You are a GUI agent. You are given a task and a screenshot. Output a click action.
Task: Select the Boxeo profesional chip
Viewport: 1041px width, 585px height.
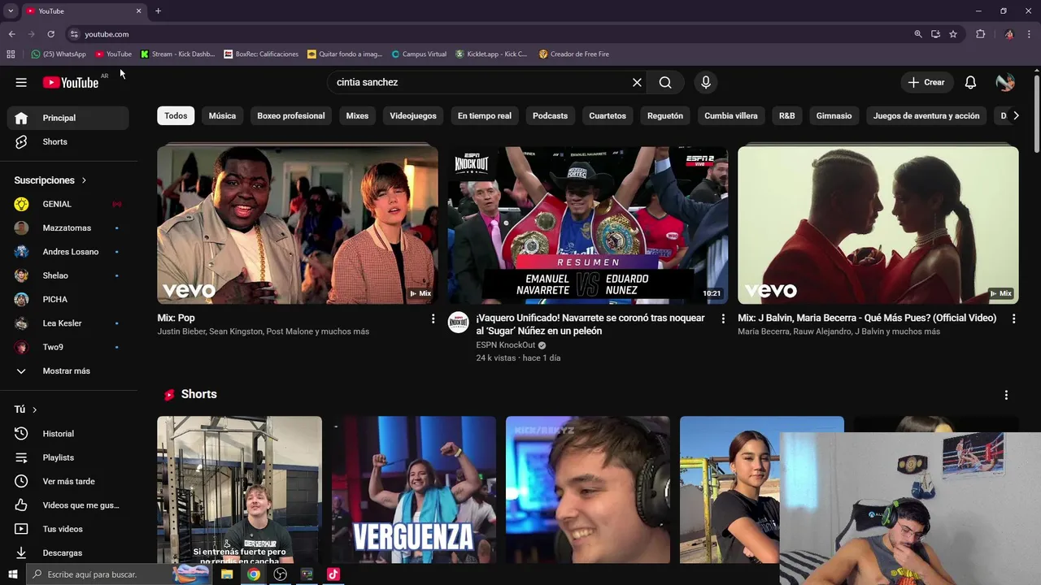coord(291,115)
